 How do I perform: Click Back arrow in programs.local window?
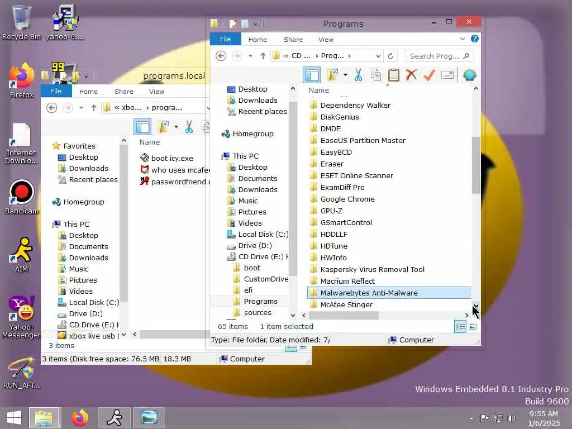tap(52, 108)
